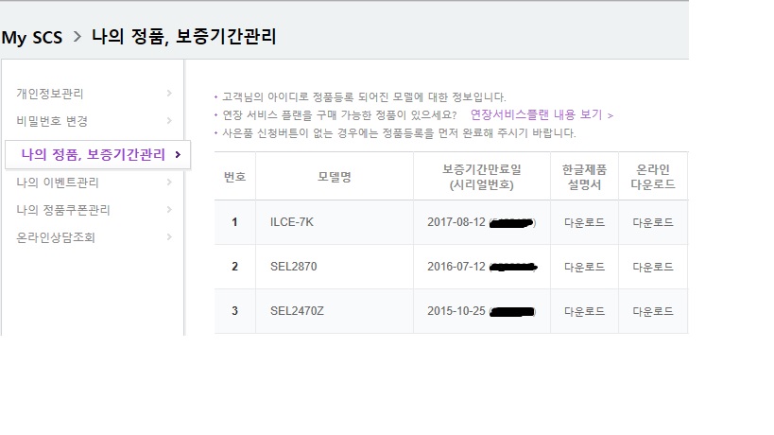Download Korean manual for ILCE-7K

pyautogui.click(x=584, y=223)
